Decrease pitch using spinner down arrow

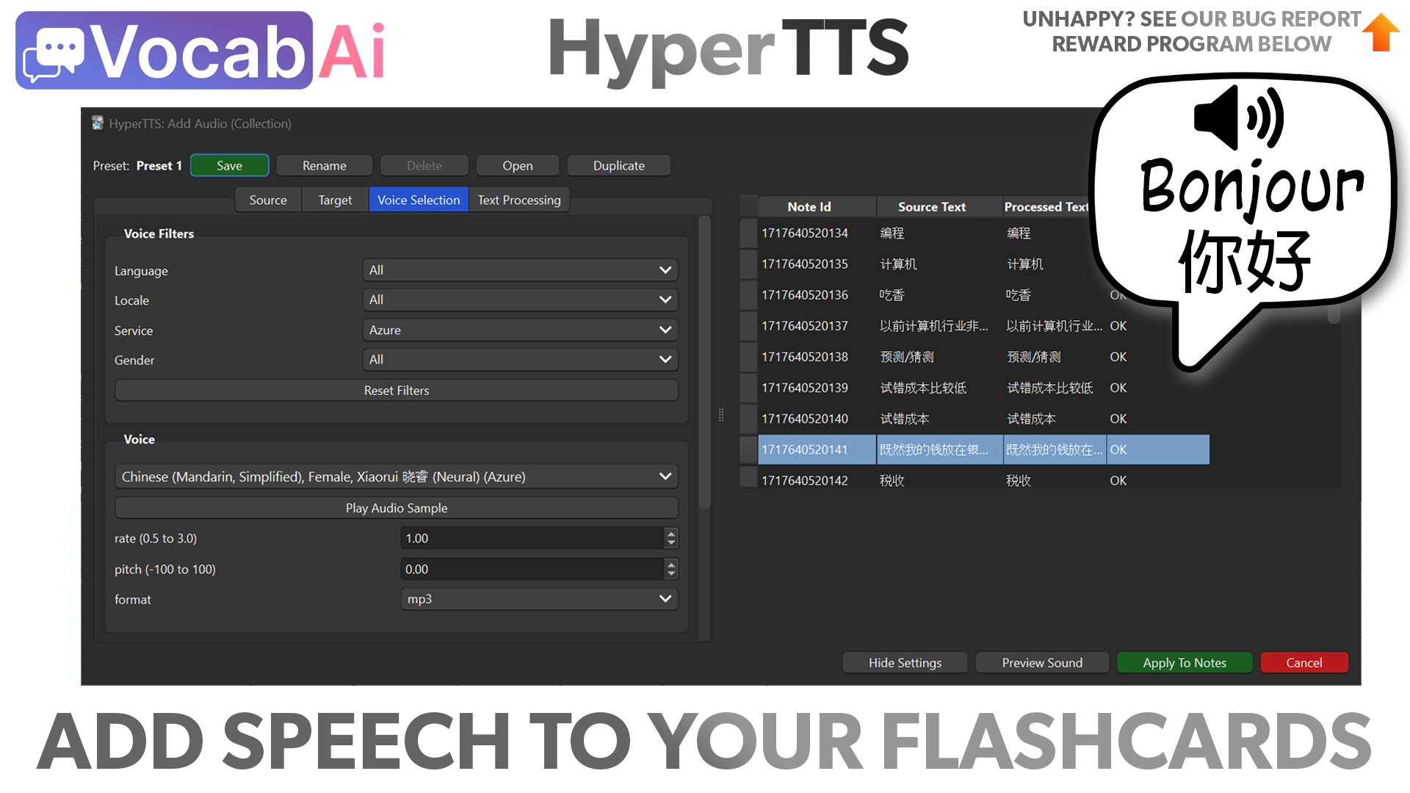coord(670,573)
